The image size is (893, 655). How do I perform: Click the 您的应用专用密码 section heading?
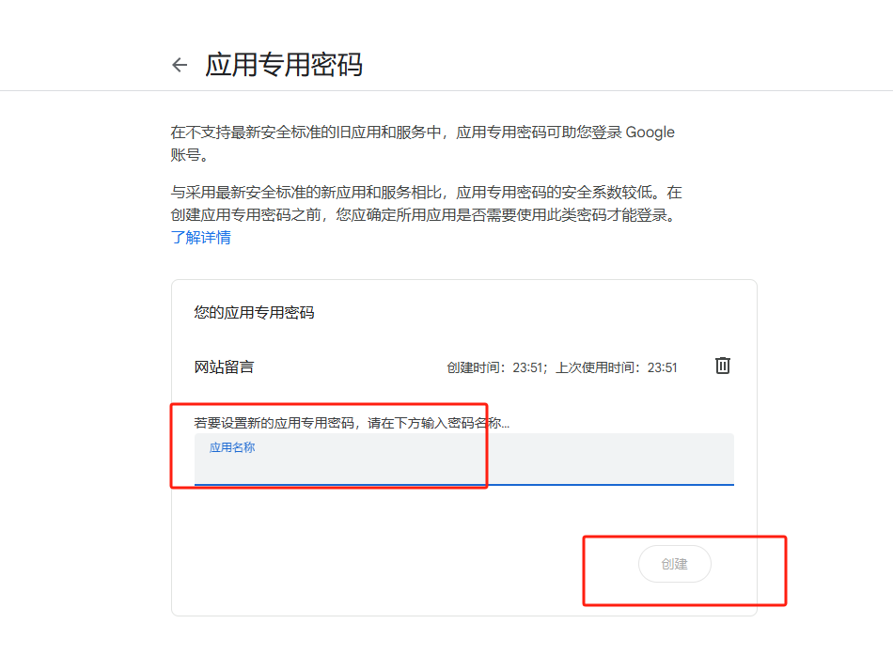click(254, 313)
